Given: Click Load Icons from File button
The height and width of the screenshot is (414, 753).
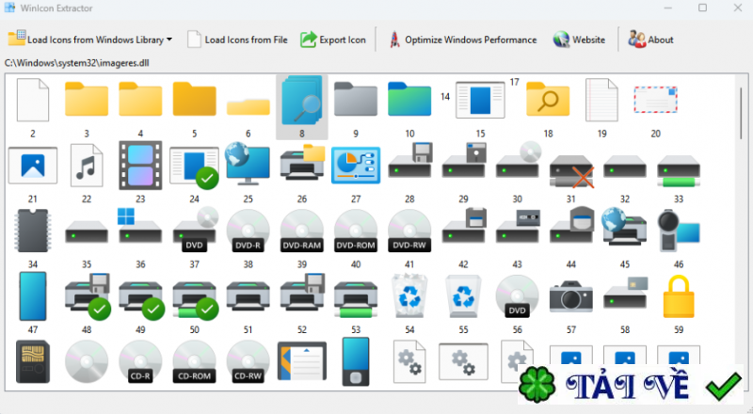Looking at the screenshot, I should [238, 40].
